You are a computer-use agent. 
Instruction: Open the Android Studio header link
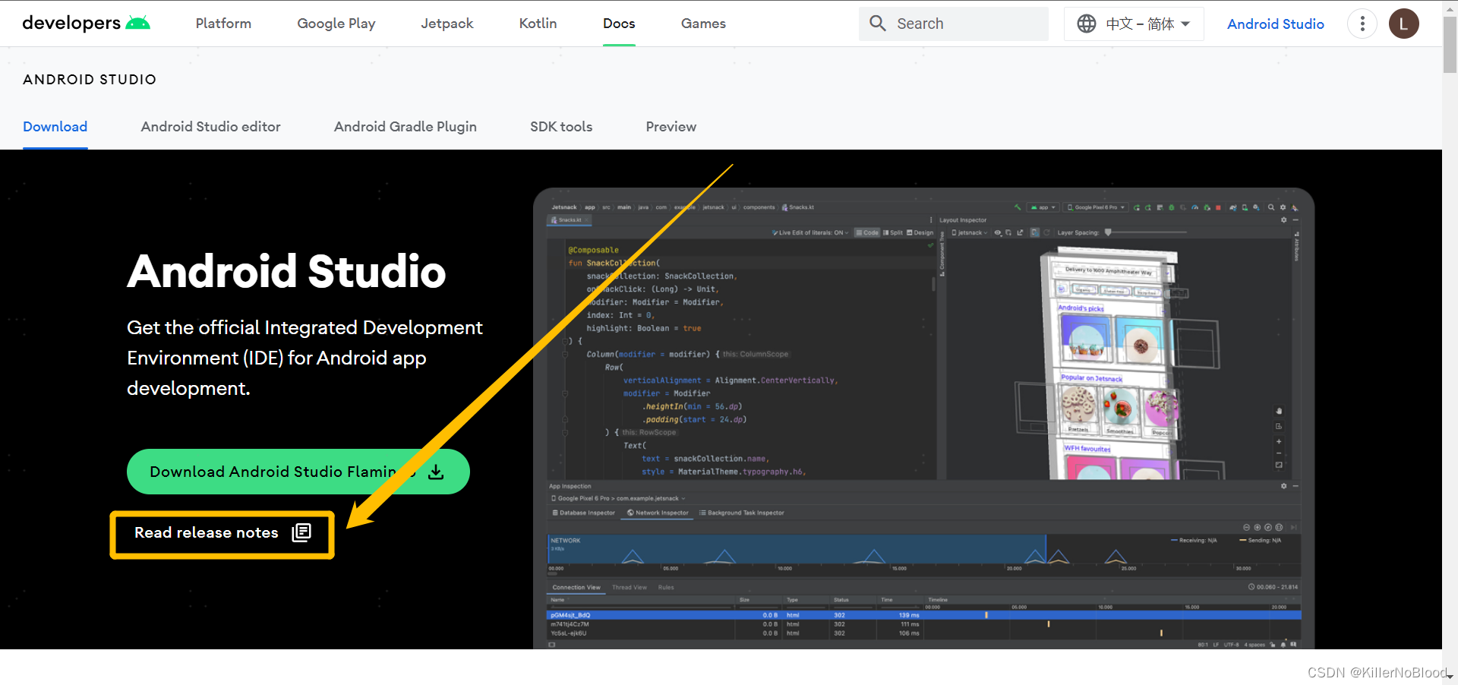coord(1276,24)
